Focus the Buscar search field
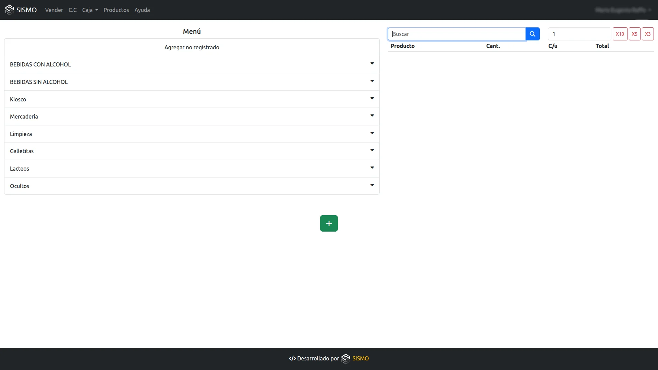Screen dimensions: 658x370 (x=456, y=34)
